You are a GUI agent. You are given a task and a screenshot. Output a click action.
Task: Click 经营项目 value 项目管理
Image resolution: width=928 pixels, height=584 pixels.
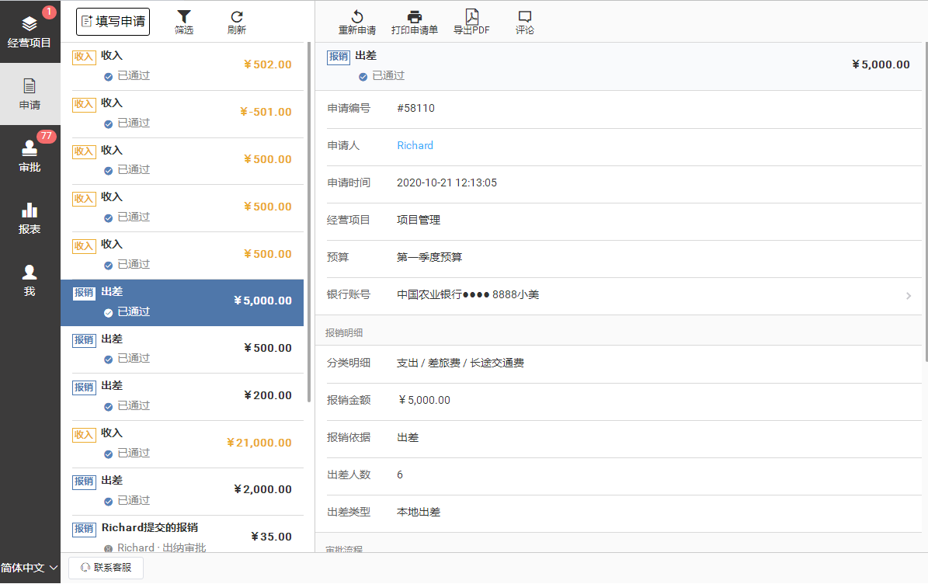(x=419, y=220)
